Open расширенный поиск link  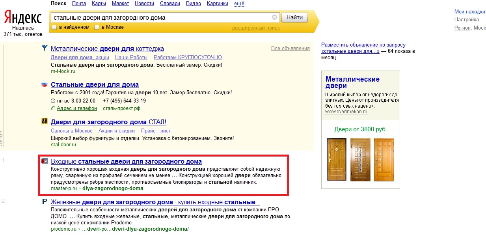tap(256, 28)
